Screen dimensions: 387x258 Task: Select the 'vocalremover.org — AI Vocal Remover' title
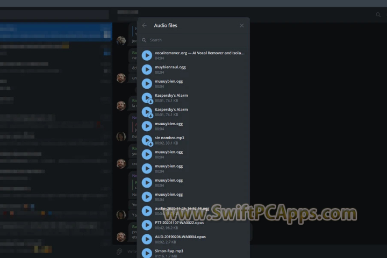(199, 53)
